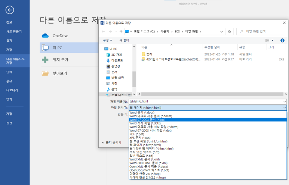Choose 웹 보관 파일 (*.mht;*.mhtml)
Image resolution: width=289 pixels, height=185 pixels.
(208, 141)
